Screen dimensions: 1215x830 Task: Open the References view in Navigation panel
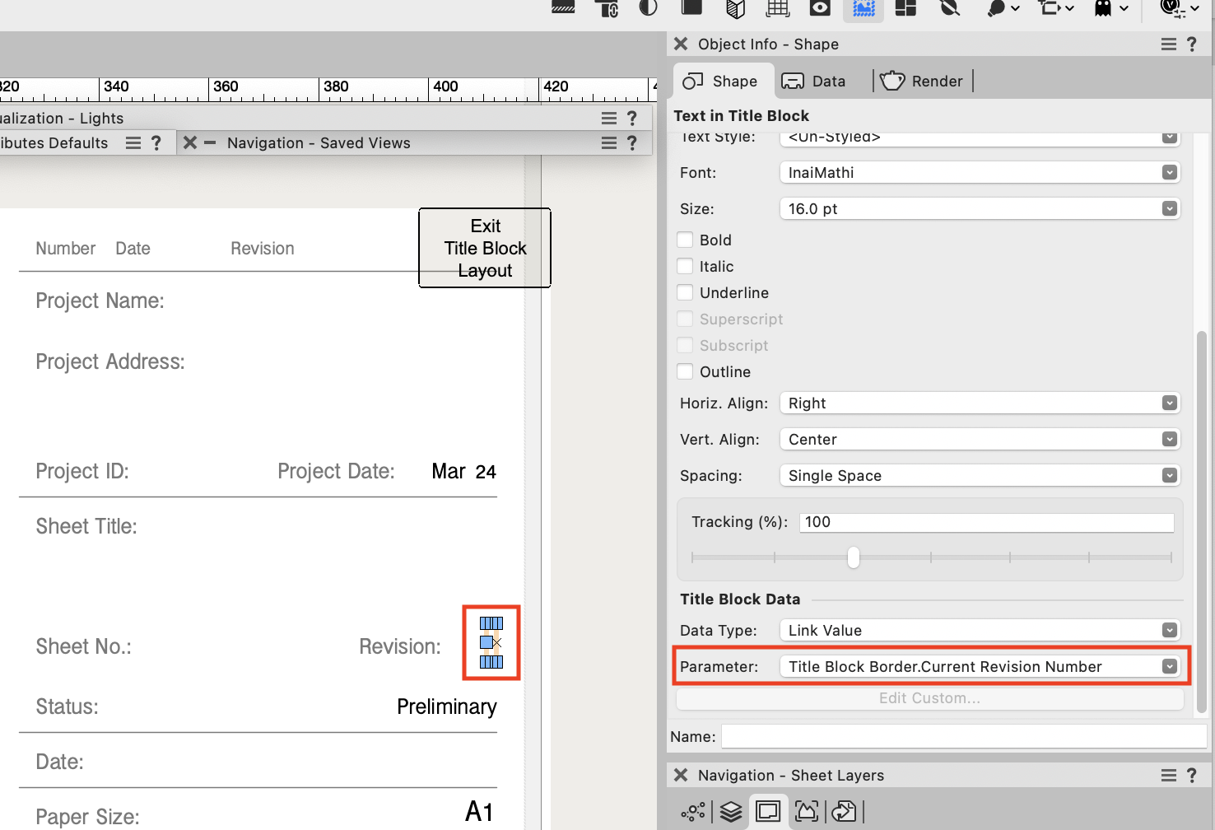point(844,811)
